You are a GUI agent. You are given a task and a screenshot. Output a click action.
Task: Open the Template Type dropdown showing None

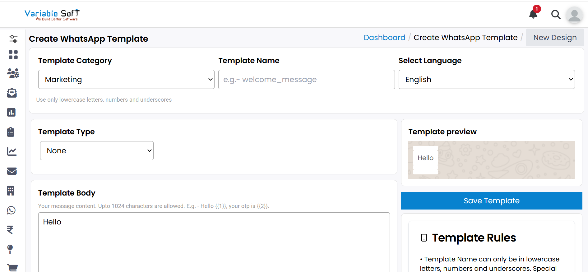click(x=97, y=151)
